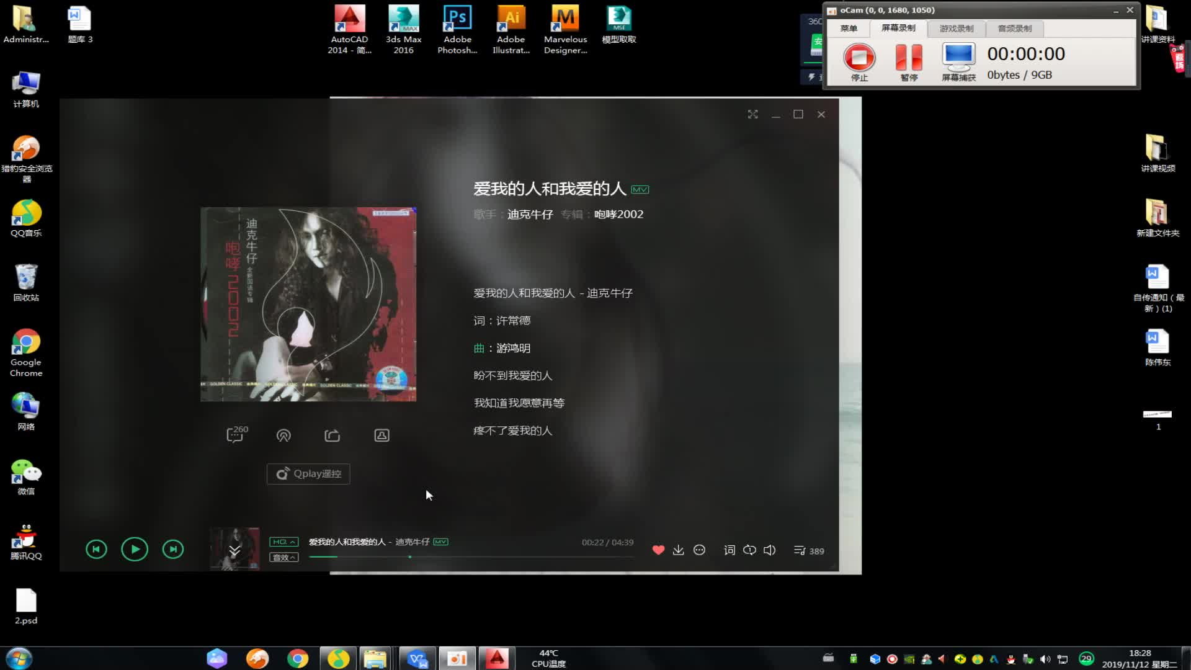This screenshot has height=670, width=1191.
Task: Share the current song
Action: (x=332, y=435)
